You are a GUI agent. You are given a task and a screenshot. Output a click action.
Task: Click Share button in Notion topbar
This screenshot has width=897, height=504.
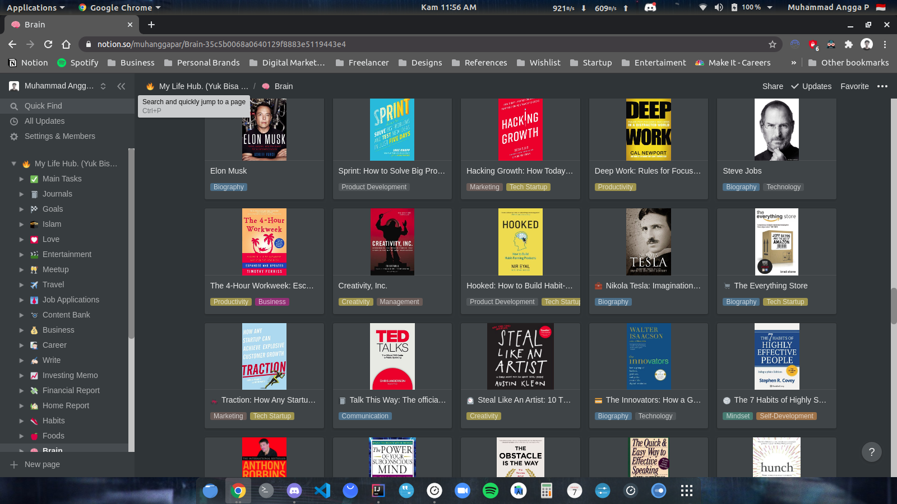point(773,86)
